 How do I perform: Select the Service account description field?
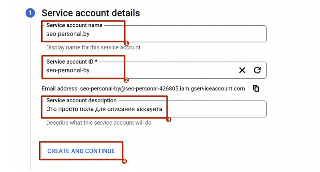[203, 109]
